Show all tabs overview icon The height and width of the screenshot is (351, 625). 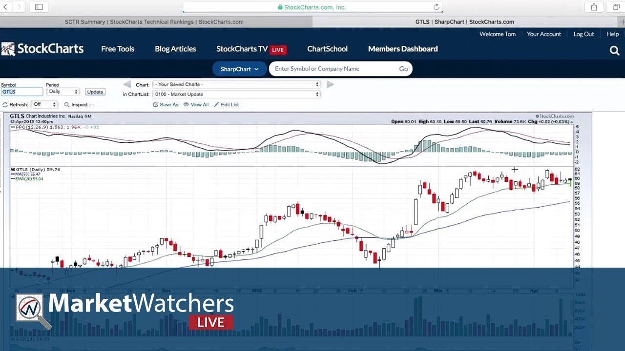pyautogui.click(x=616, y=7)
